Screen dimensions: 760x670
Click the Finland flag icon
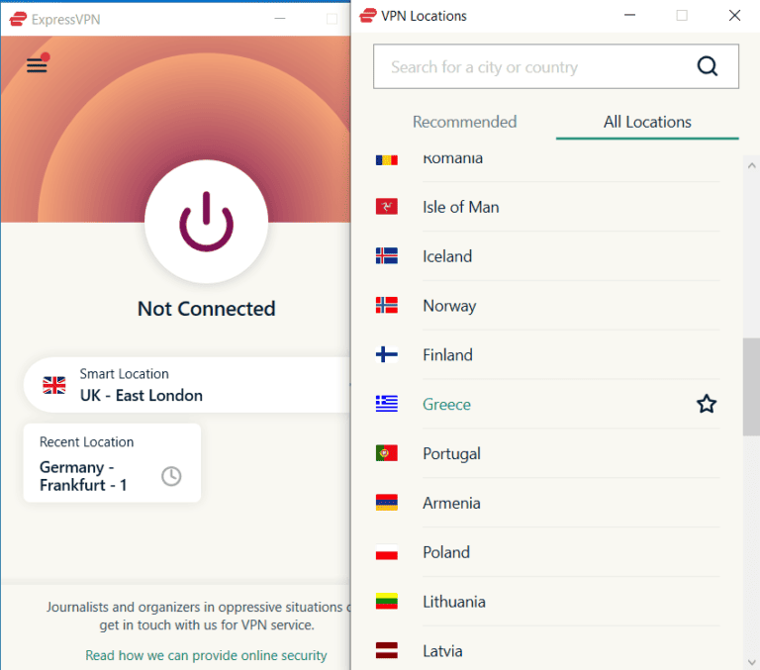pos(387,355)
